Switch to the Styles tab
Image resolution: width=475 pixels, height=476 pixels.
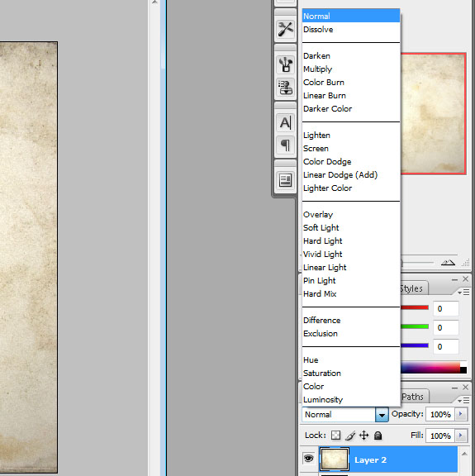click(413, 288)
